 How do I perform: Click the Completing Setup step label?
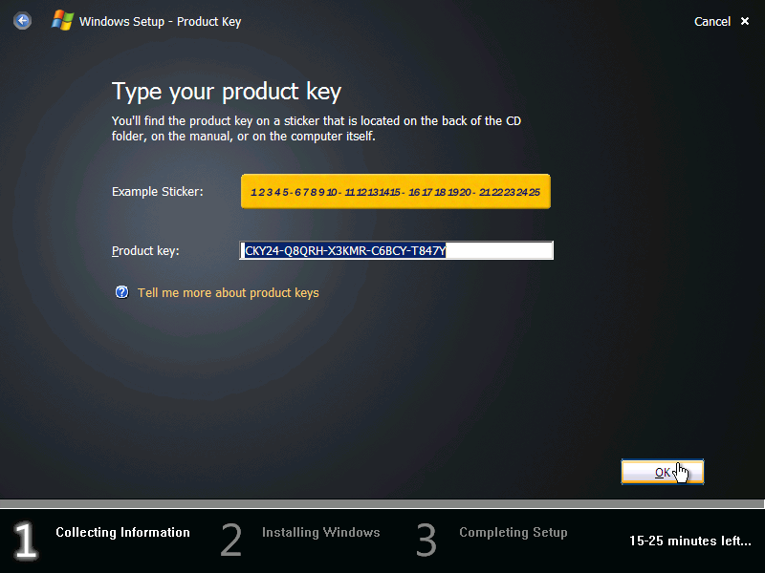(514, 532)
